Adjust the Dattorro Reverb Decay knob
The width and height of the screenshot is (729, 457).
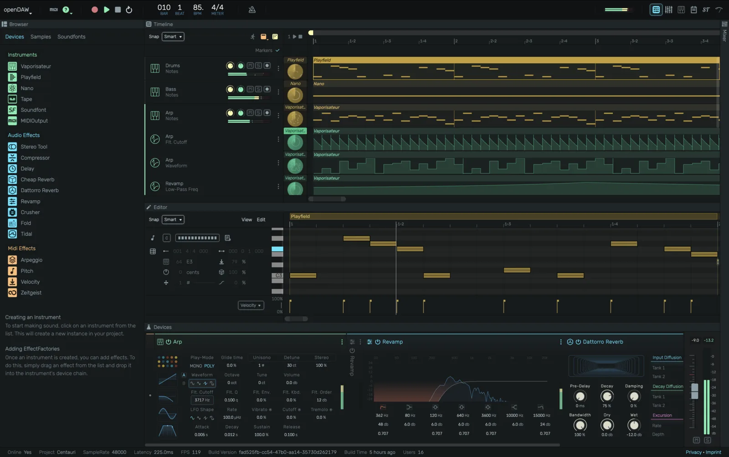point(607,396)
